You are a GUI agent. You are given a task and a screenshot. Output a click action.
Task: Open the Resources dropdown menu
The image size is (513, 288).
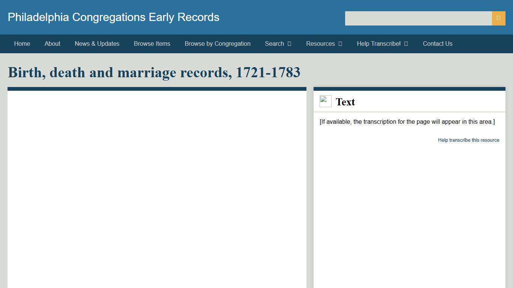point(324,43)
